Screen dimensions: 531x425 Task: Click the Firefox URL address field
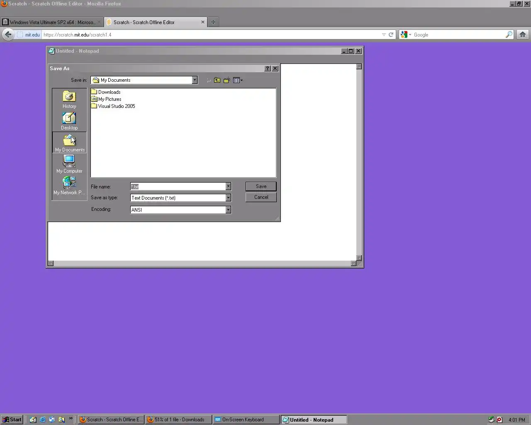[212, 35]
